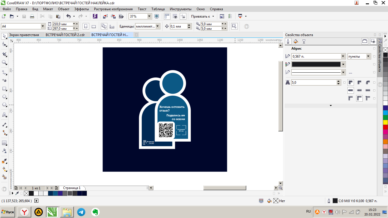This screenshot has height=218, width=388.
Task: Activate the Zoom tool in toolbox
Action: coord(4,62)
